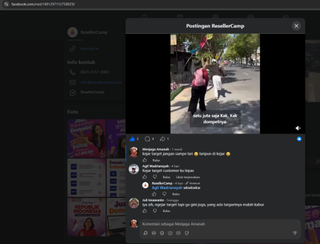Close the Postingan ResellerCamp dialog
The width and height of the screenshot is (320, 244).
[296, 26]
